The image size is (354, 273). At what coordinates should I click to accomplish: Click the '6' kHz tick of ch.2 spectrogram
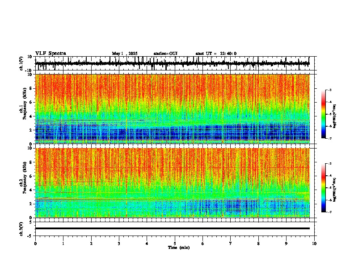pyautogui.click(x=31, y=176)
